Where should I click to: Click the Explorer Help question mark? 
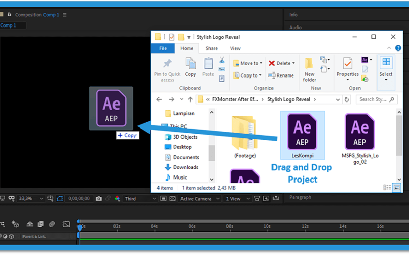[x=398, y=48]
